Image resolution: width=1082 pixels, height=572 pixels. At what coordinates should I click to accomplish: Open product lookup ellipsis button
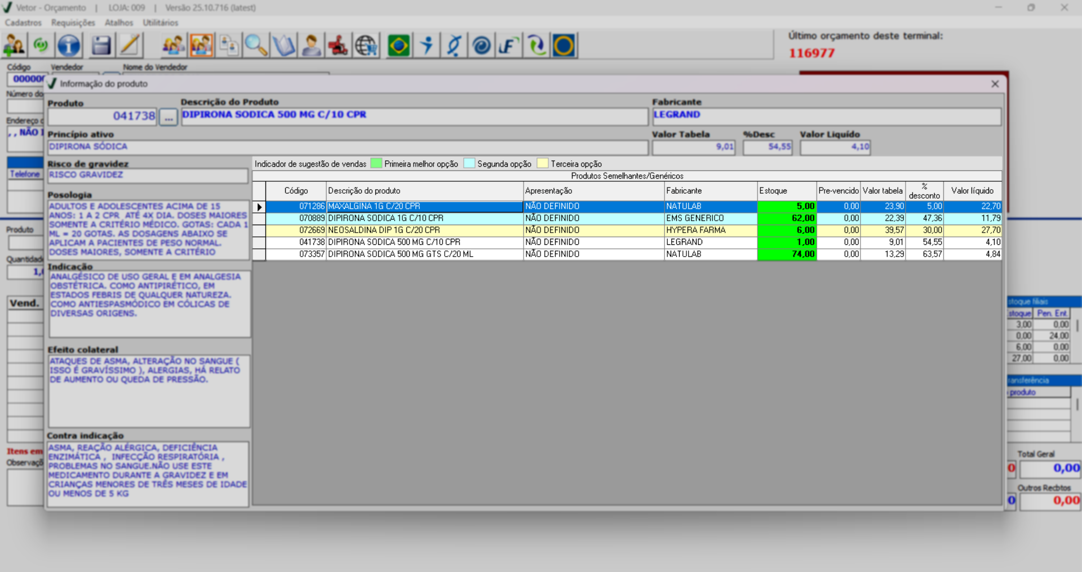coord(168,117)
